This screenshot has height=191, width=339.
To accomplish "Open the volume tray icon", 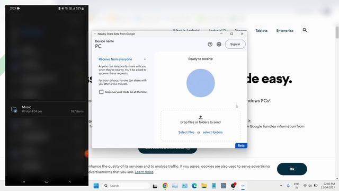I will [310, 186].
